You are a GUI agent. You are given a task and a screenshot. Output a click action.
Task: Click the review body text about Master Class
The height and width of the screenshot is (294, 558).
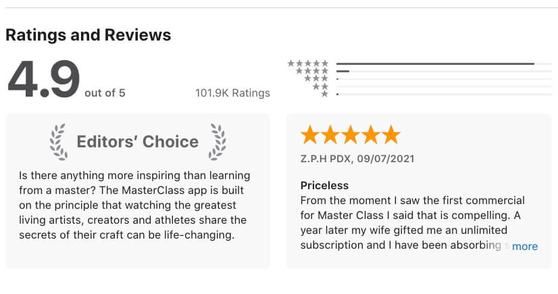pos(412,223)
